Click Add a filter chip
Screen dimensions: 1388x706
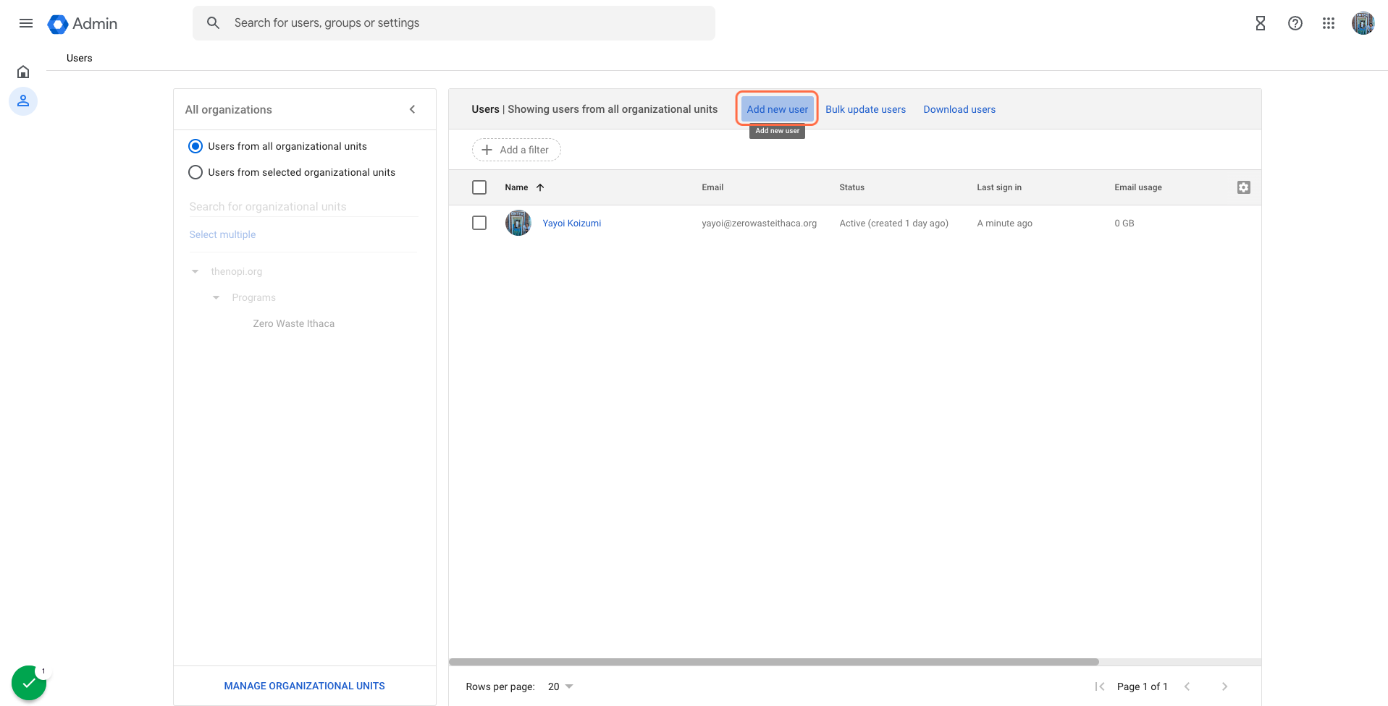pos(516,150)
